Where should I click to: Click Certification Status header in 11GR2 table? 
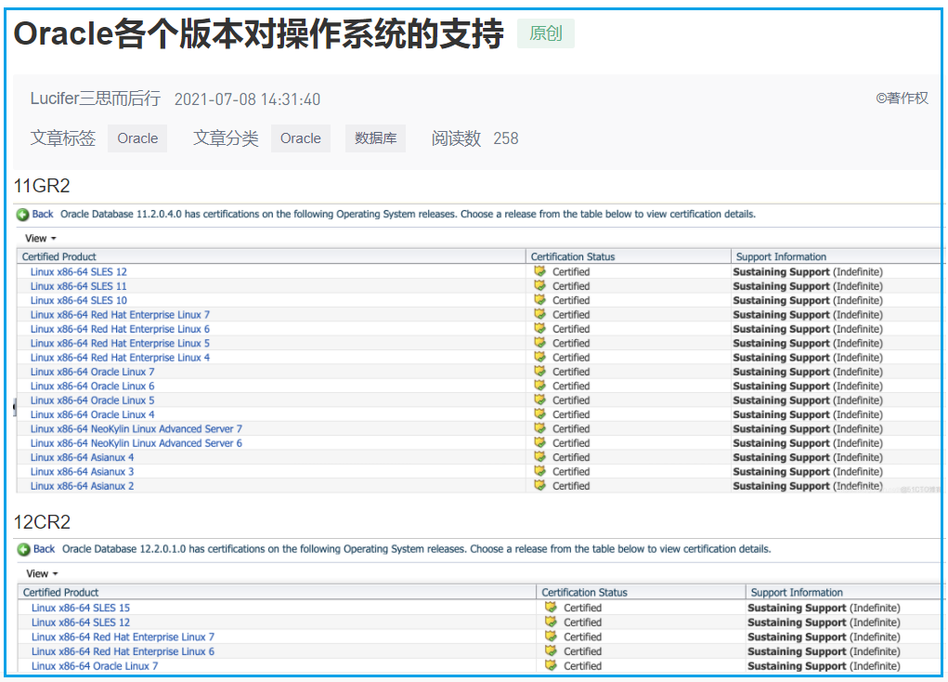tap(629, 256)
